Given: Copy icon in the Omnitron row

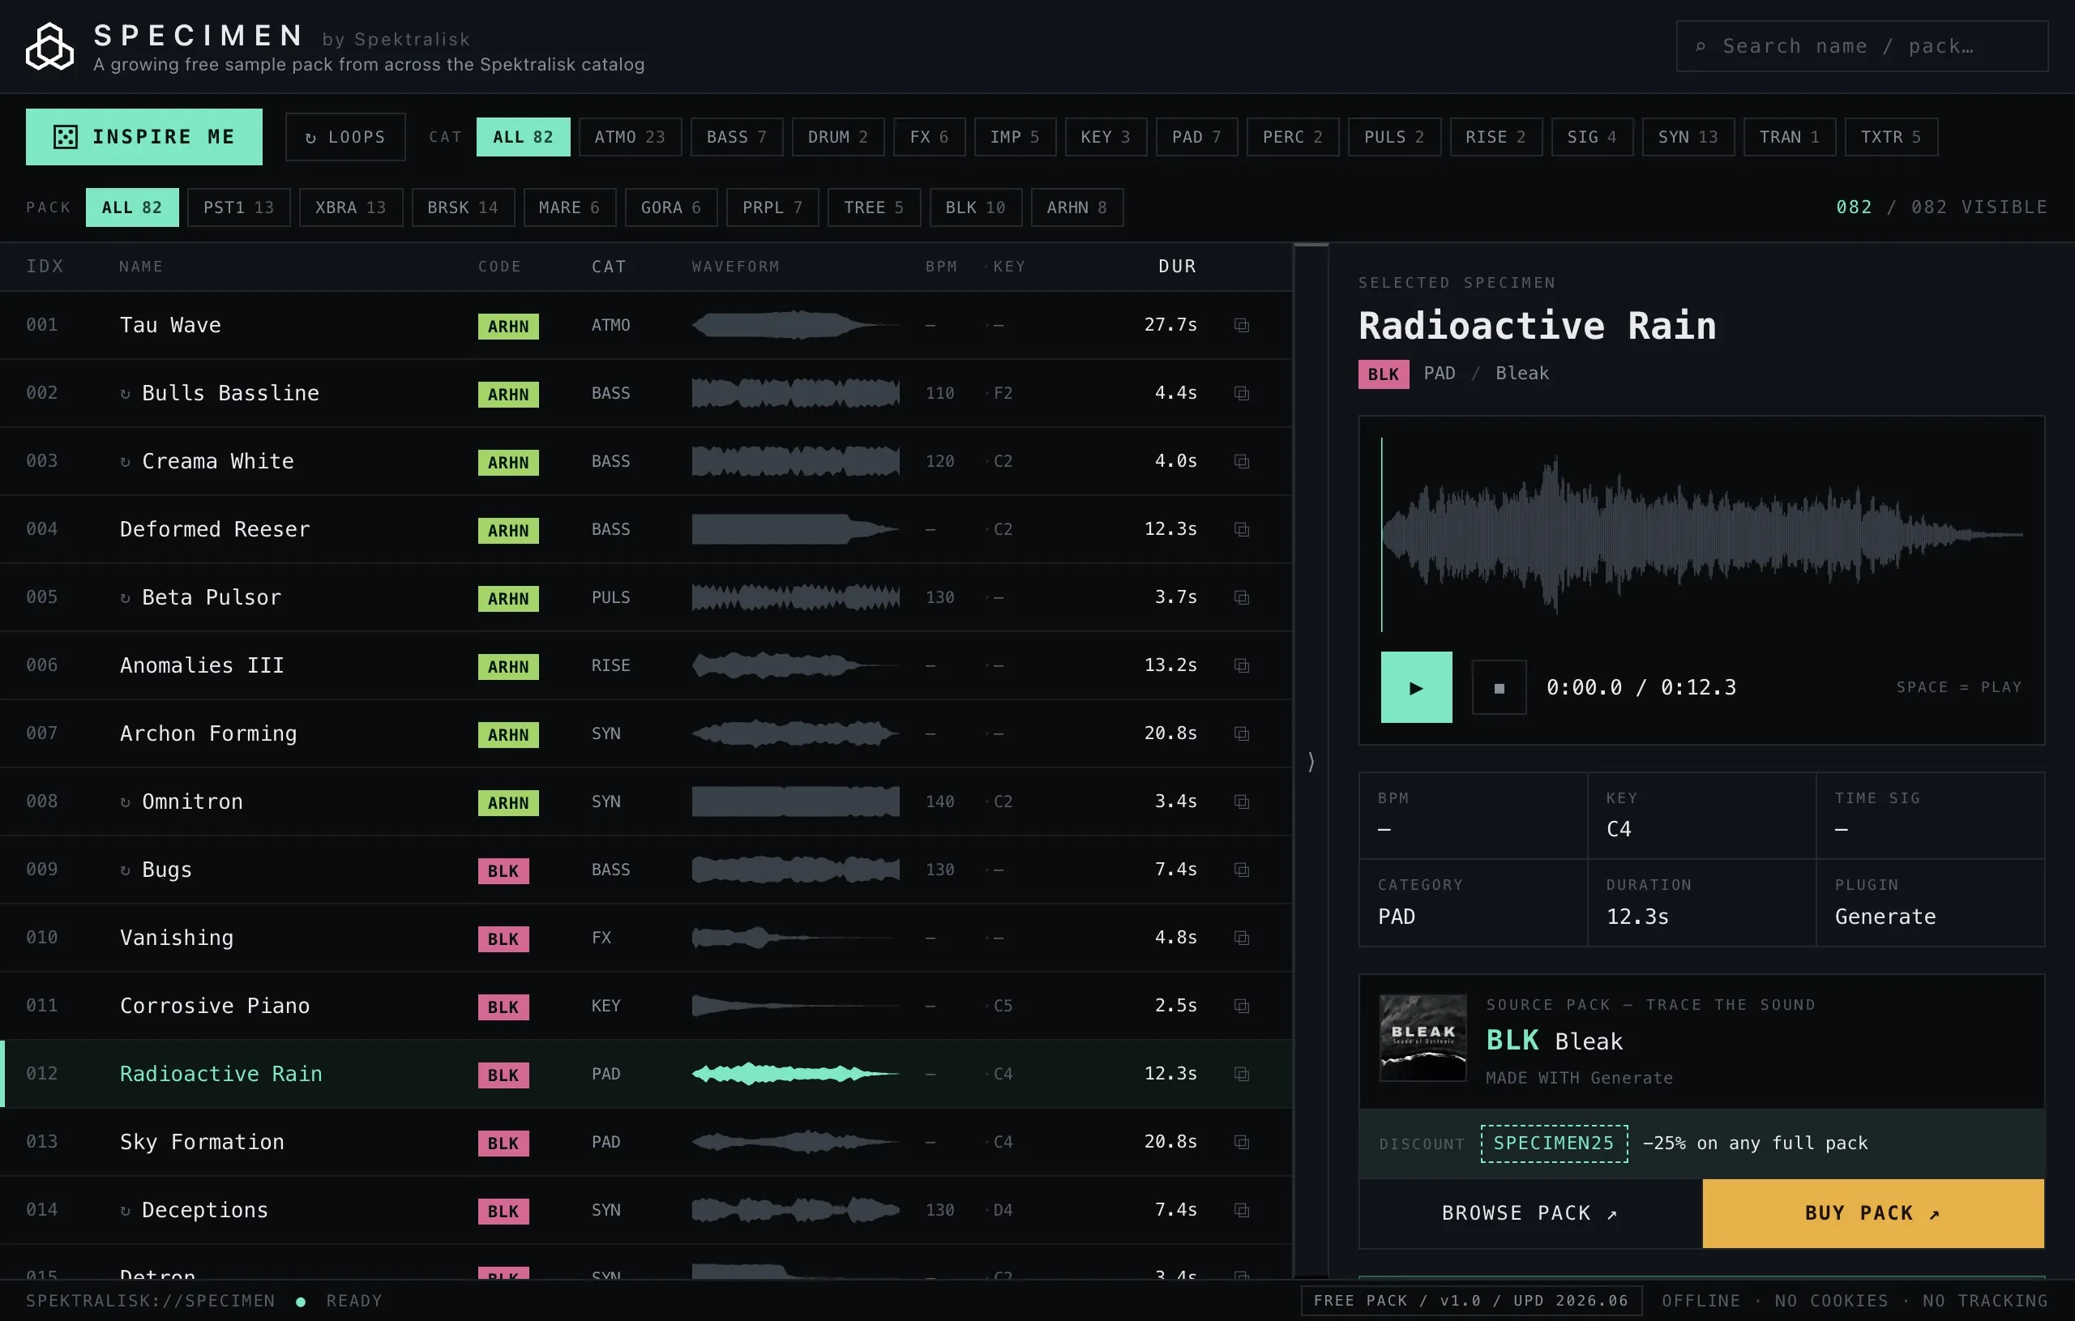Looking at the screenshot, I should 1242,802.
